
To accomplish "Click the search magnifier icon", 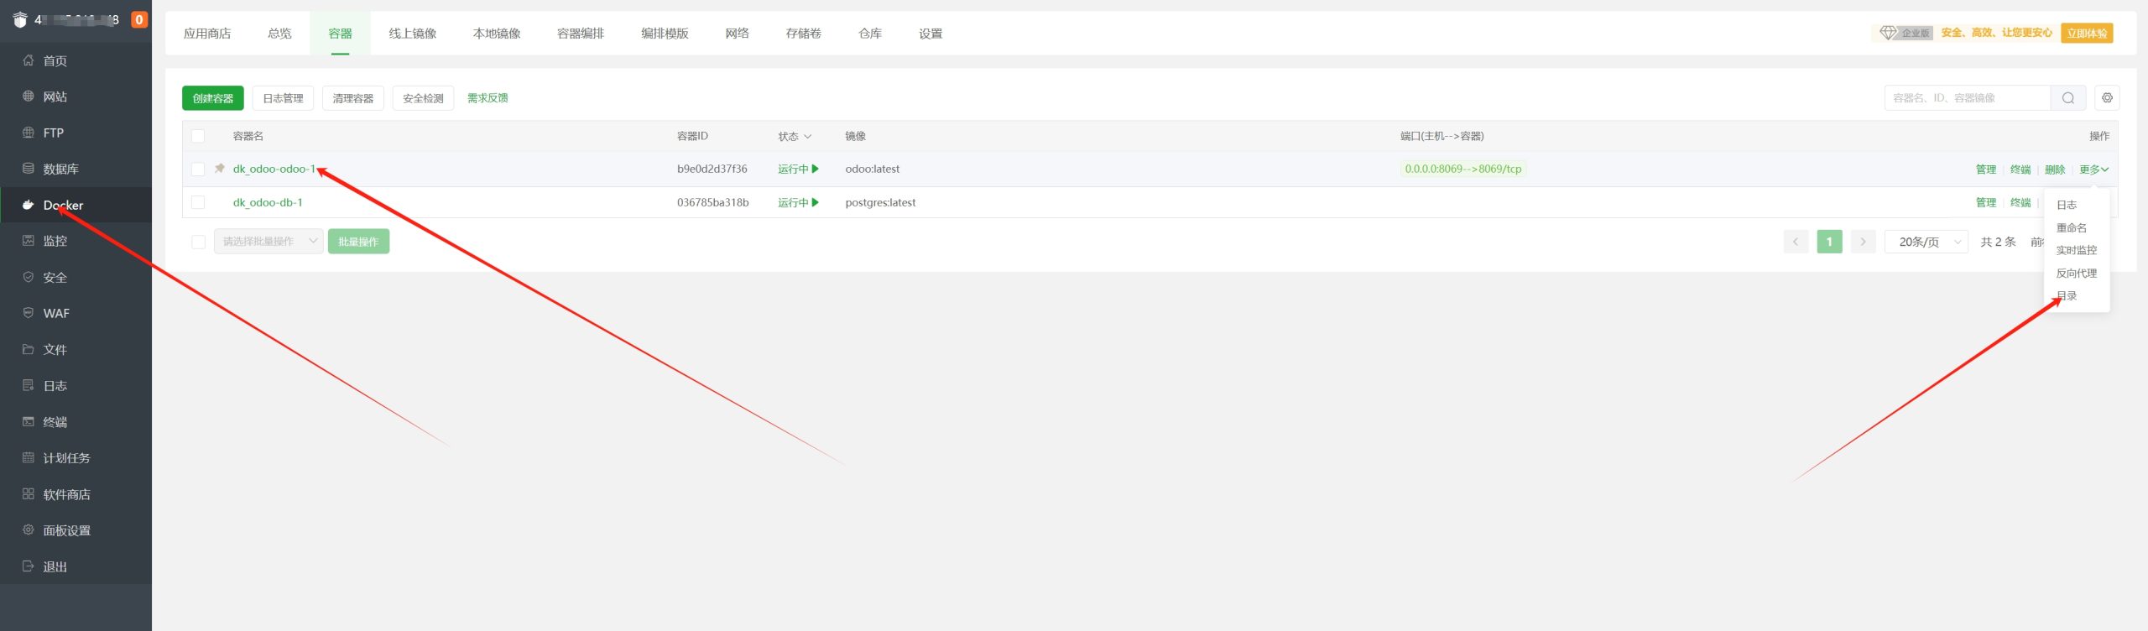I will [x=2067, y=98].
